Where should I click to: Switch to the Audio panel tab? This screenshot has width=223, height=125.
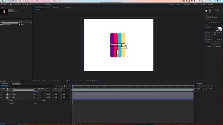[x=212, y=7]
